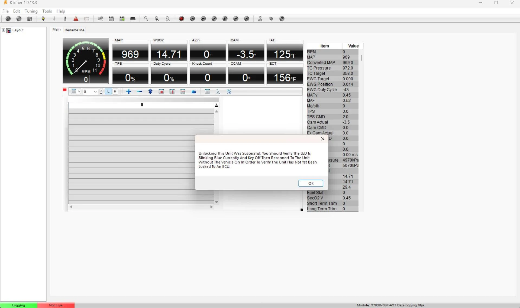The height and width of the screenshot is (308, 520).
Task: Open the Tuning menu
Action: point(31,11)
